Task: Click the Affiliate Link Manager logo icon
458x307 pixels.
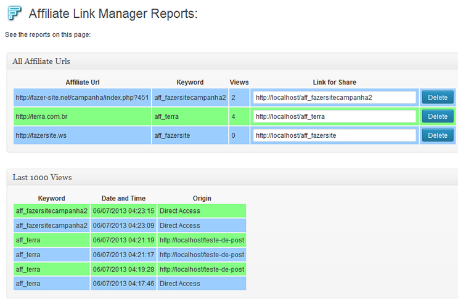Action: (14, 13)
